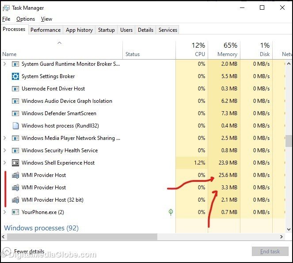Switch to the App history tab
The width and height of the screenshot is (293, 263).
pos(79,30)
